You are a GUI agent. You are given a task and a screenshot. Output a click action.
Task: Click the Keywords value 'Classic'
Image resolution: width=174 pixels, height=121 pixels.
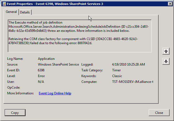117,76
